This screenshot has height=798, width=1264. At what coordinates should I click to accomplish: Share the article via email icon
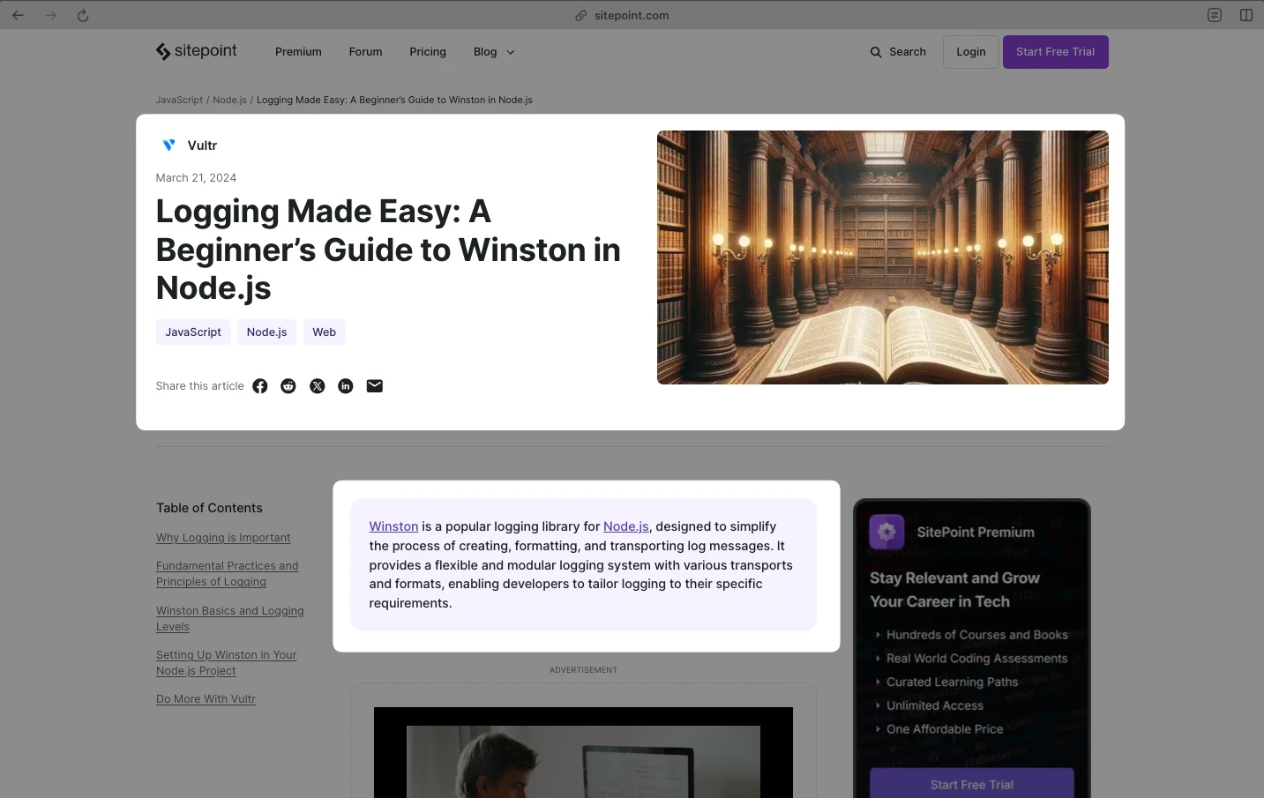375,386
